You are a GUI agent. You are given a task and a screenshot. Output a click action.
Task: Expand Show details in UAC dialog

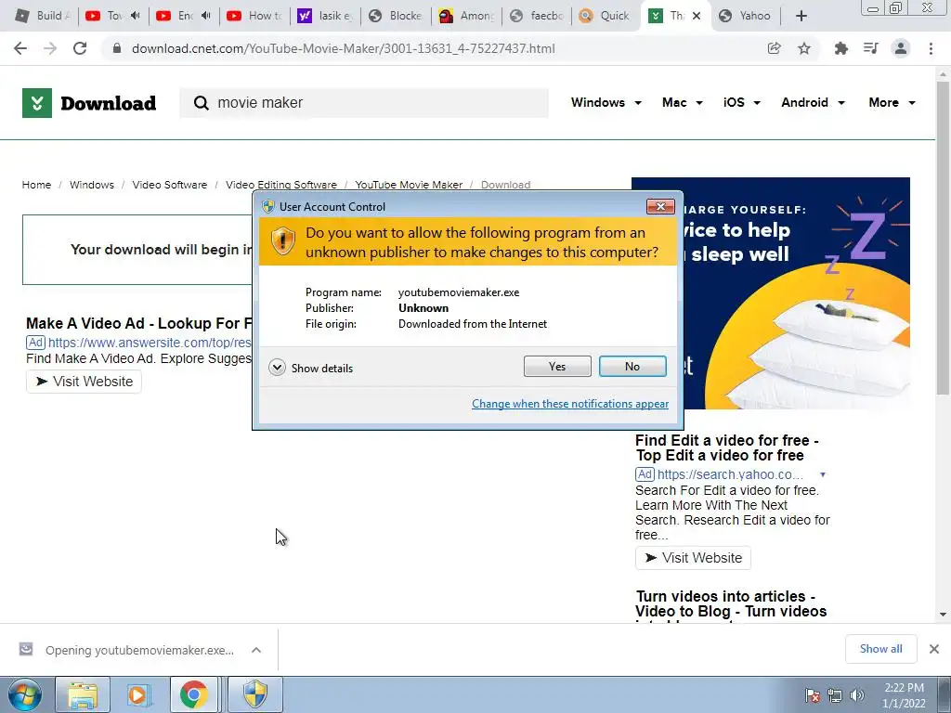pos(310,368)
